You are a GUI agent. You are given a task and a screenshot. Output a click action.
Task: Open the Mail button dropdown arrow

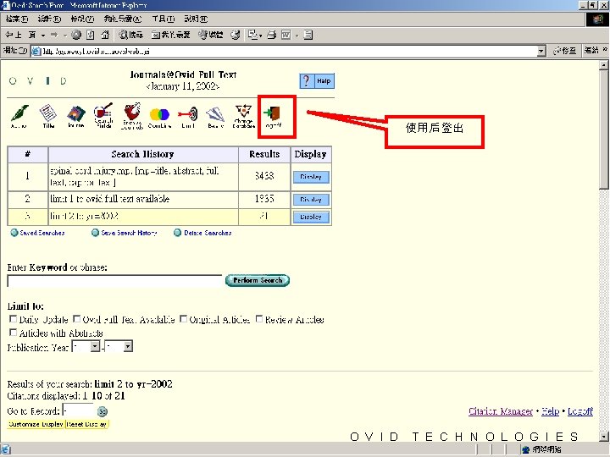click(x=260, y=36)
